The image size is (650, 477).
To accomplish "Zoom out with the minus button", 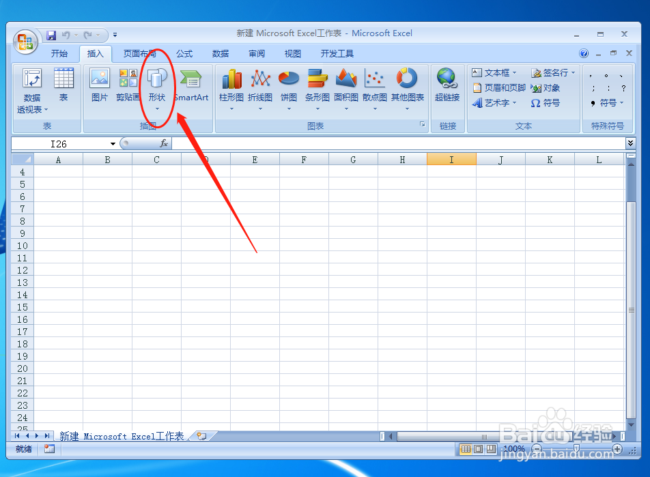I will [537, 449].
